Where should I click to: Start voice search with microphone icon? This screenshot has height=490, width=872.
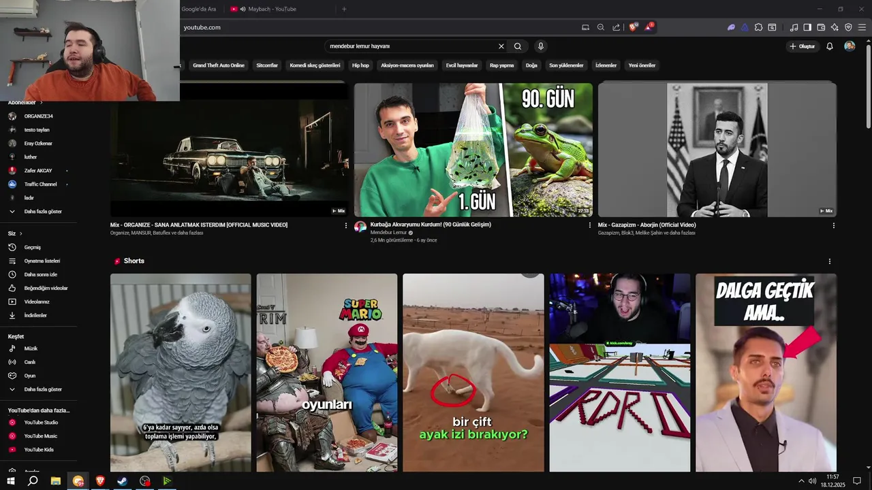point(541,46)
